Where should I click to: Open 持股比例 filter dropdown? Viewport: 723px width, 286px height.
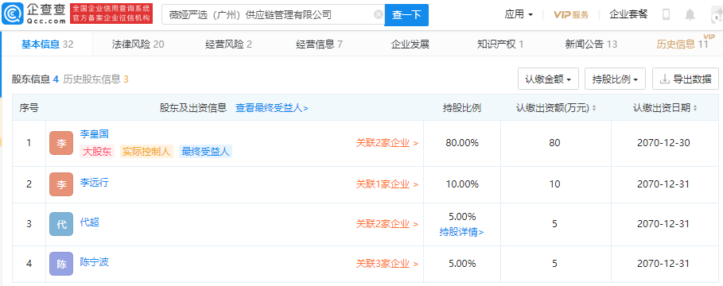pos(615,79)
